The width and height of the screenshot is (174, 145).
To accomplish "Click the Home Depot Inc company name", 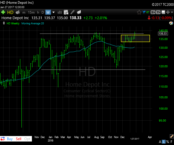I will click(15, 18).
